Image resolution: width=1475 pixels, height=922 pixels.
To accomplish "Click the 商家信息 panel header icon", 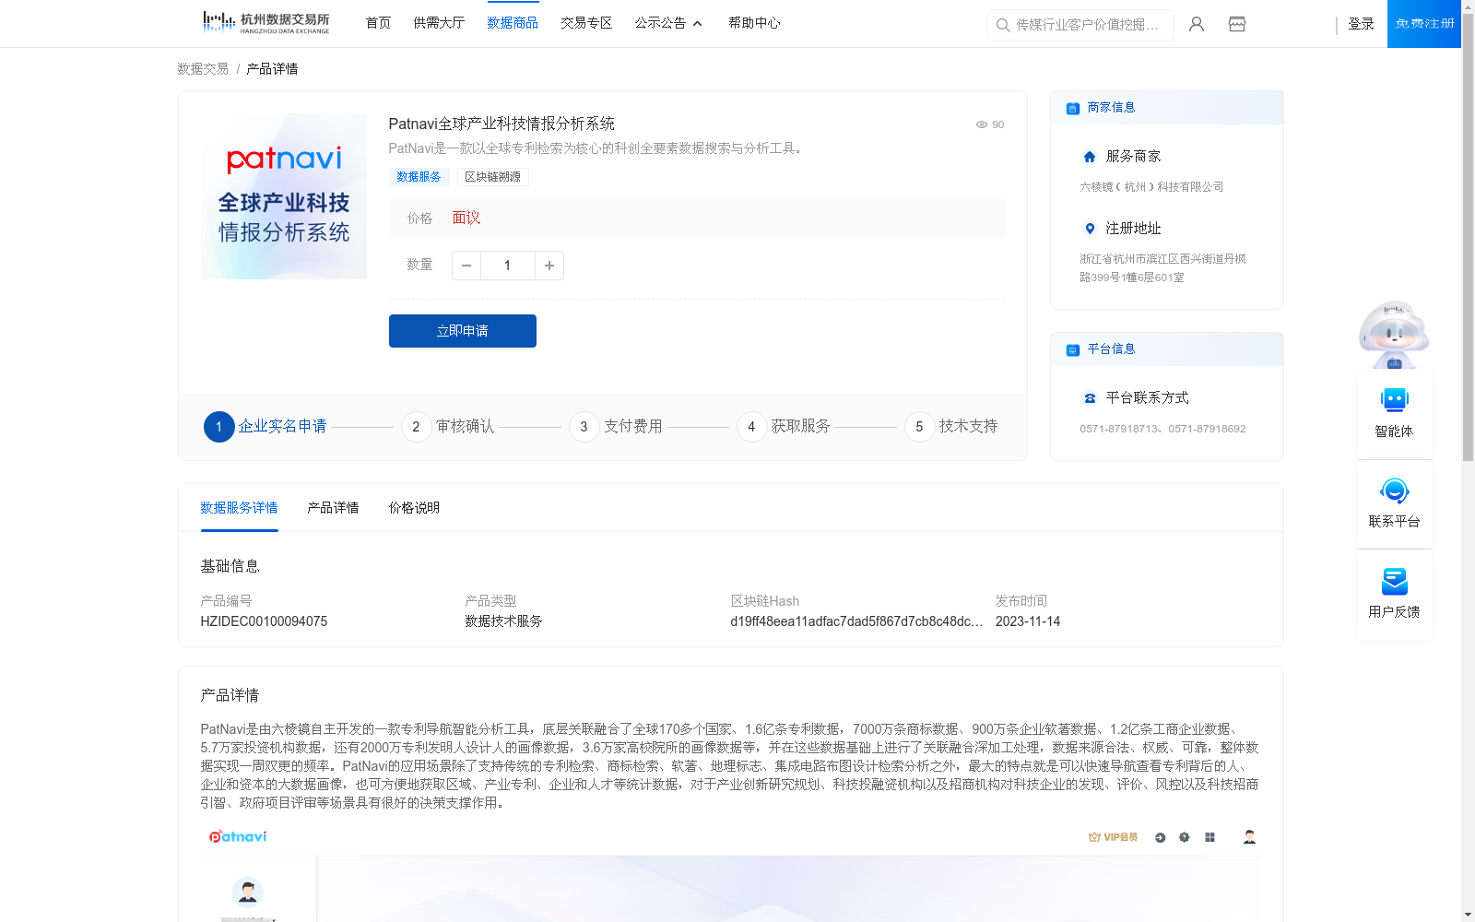I will coord(1073,108).
